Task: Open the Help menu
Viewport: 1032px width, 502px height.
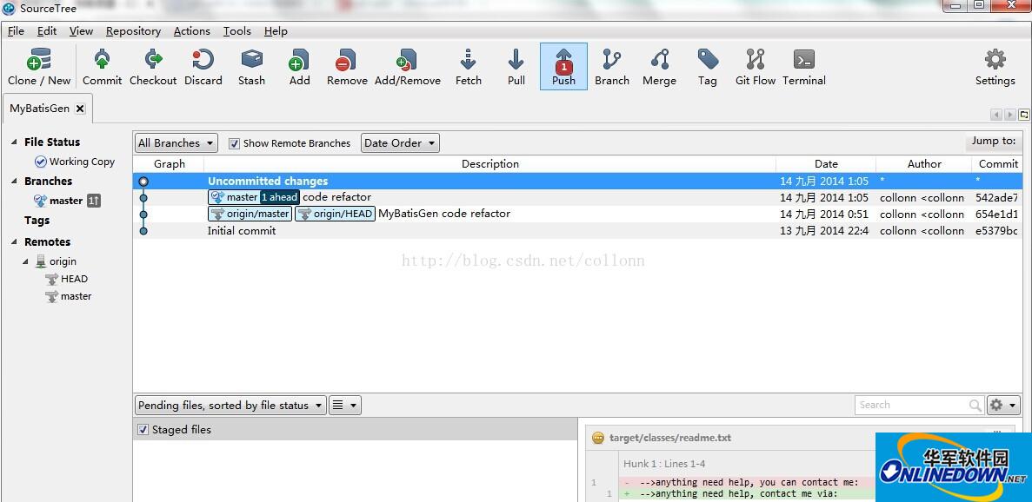Action: point(276,31)
